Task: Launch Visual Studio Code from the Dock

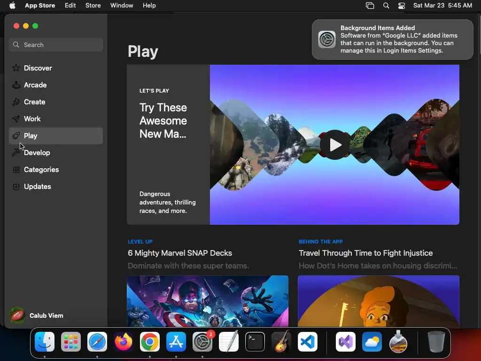Action: tap(307, 342)
